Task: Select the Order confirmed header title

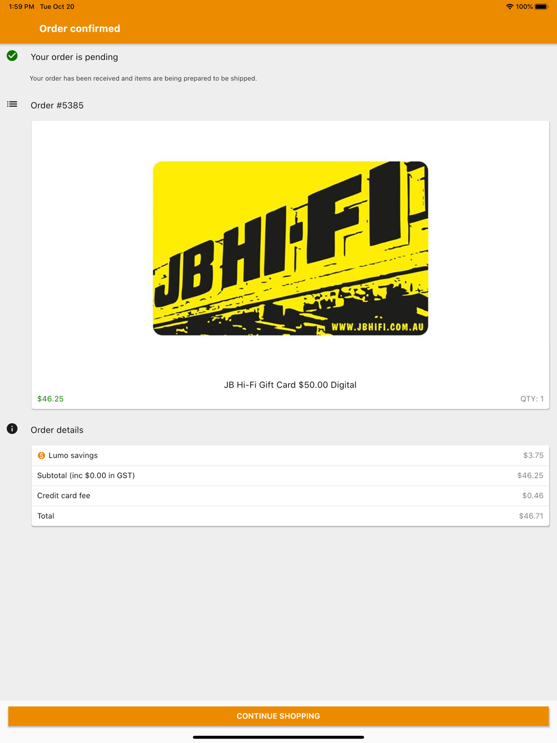Action: [x=80, y=28]
